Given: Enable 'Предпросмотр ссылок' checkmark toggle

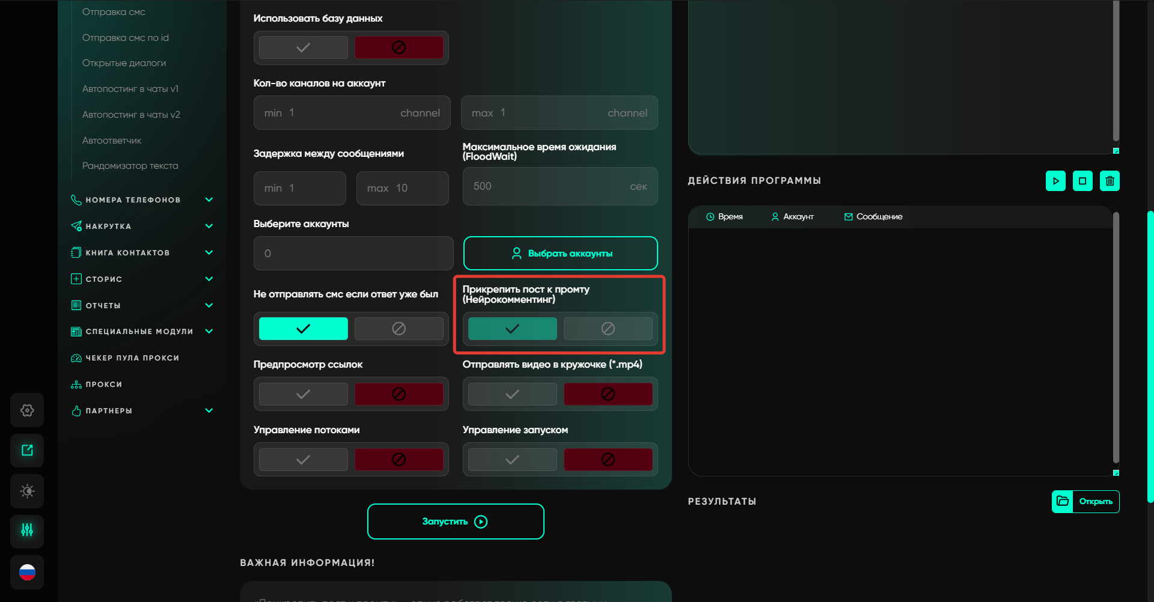Looking at the screenshot, I should [304, 394].
